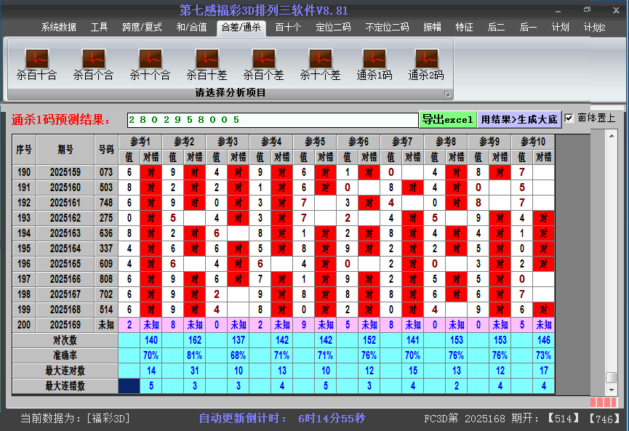The width and height of the screenshot is (629, 431).
Task: Click the 对次数 row label
Action: 65,340
